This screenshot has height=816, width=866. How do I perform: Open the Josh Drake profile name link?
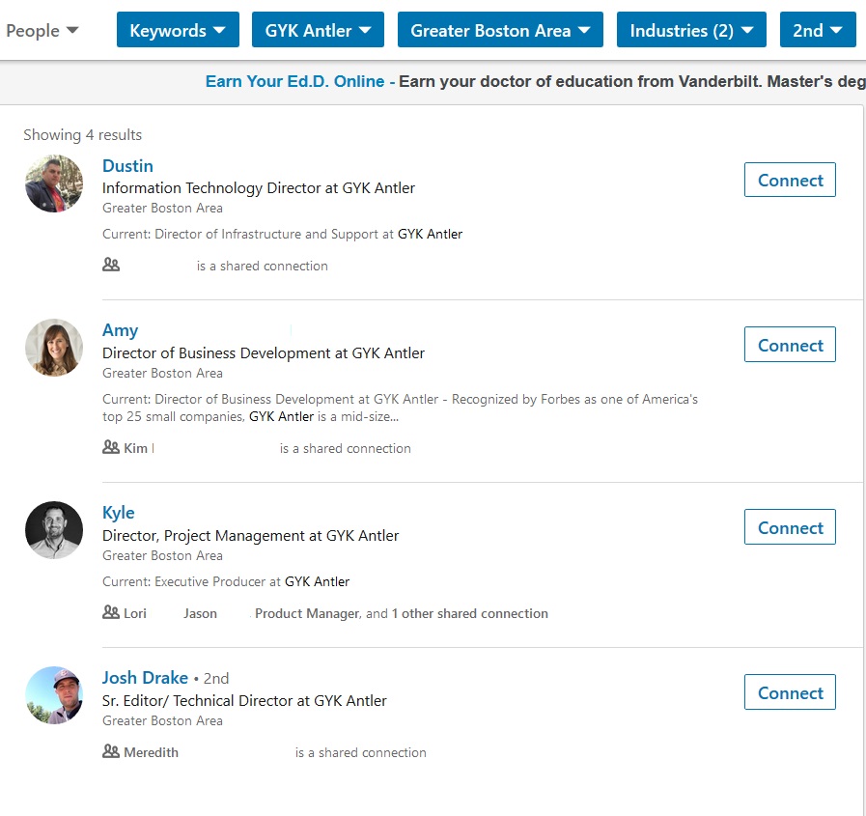(145, 678)
